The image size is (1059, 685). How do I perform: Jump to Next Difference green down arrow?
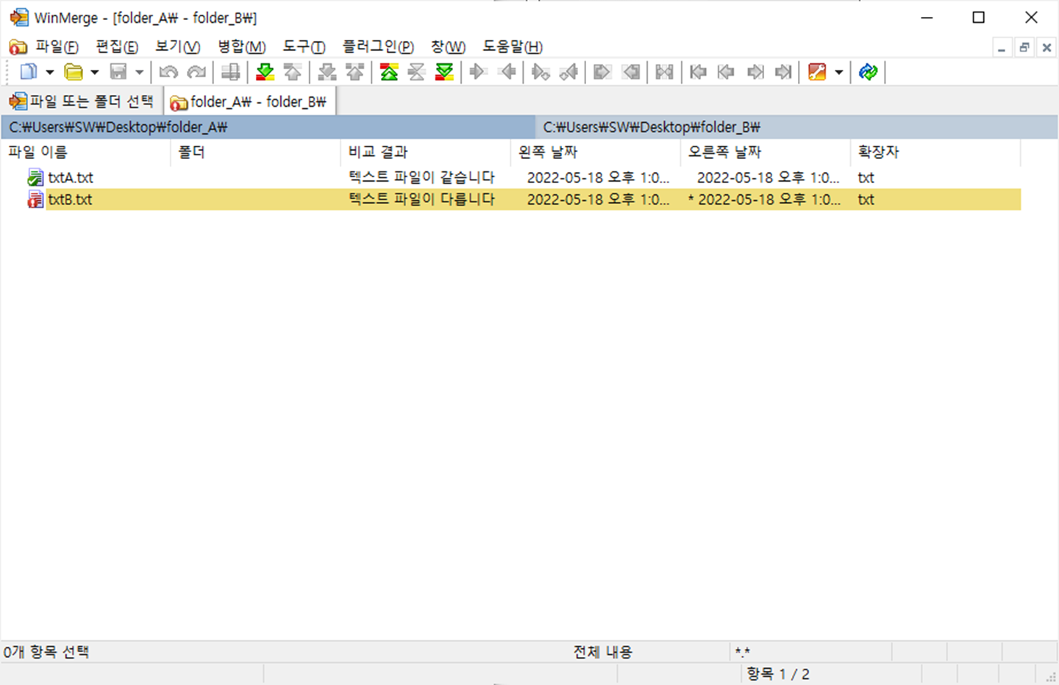[x=265, y=71]
